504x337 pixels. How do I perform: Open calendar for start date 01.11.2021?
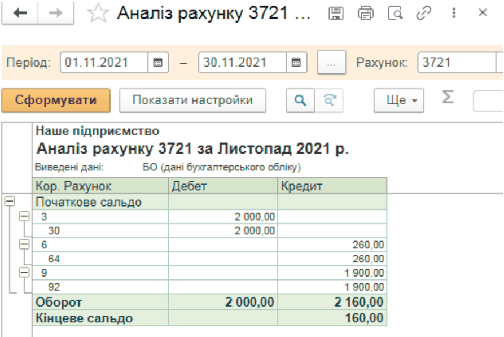coord(158,63)
